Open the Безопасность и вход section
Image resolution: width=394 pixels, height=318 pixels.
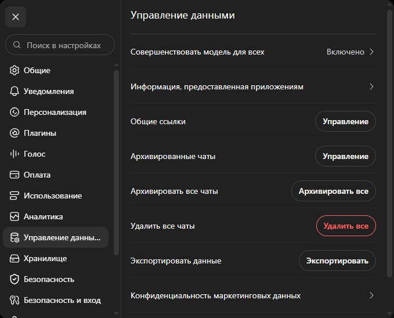coord(56,300)
